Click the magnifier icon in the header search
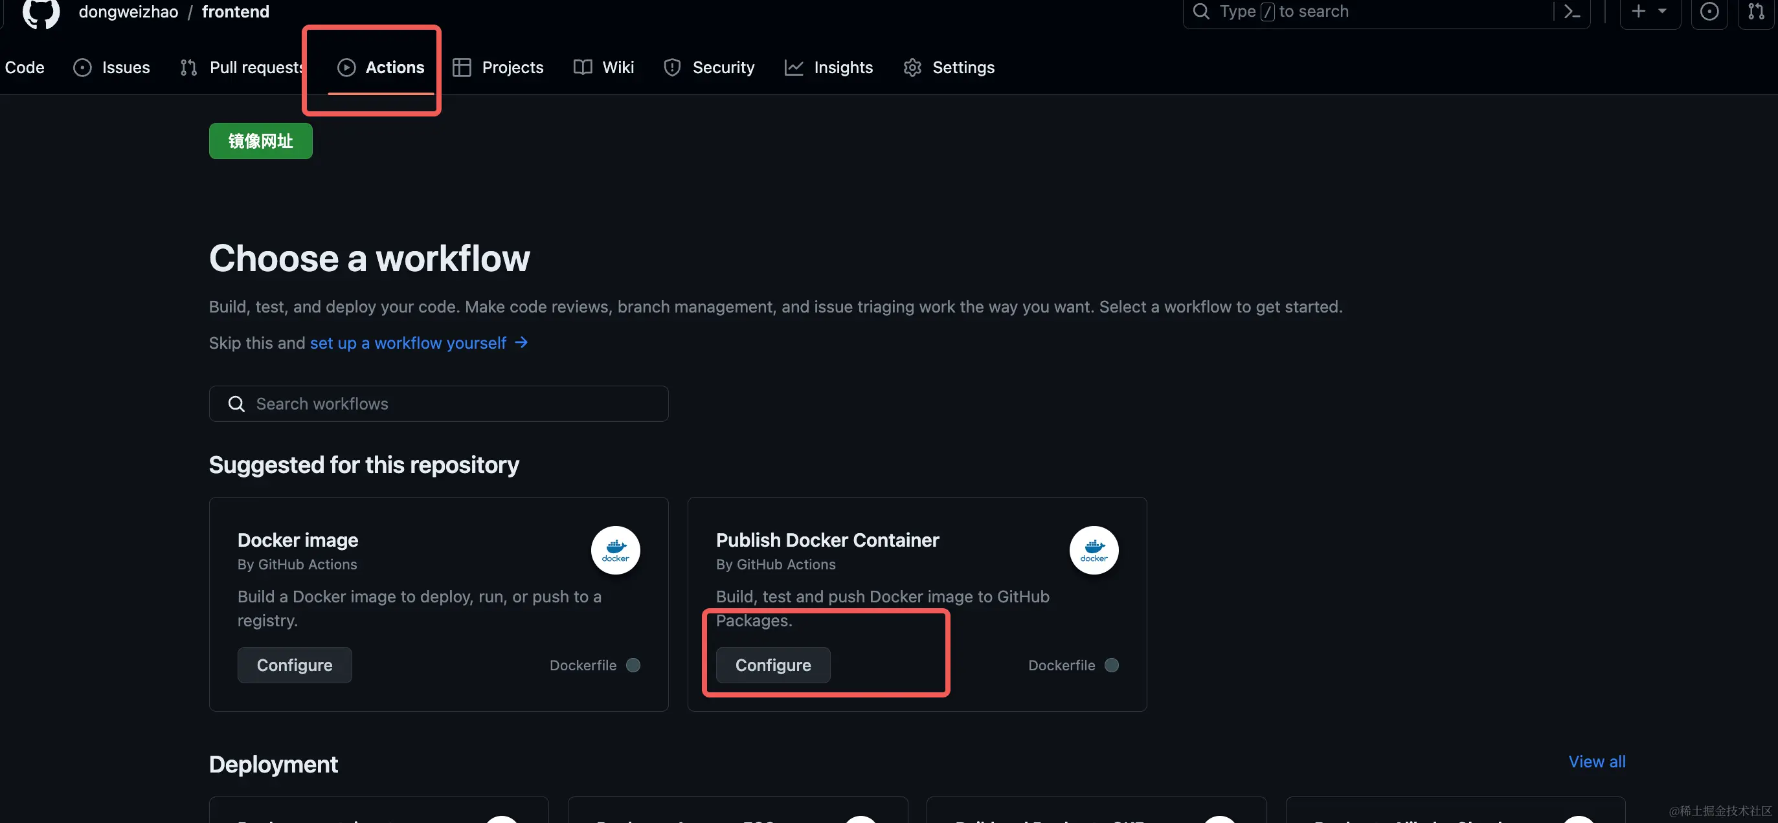This screenshot has height=823, width=1778. point(1201,12)
